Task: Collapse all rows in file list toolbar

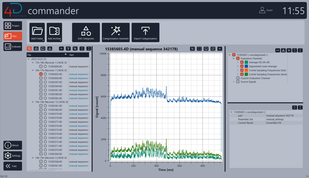Action: 89,48
